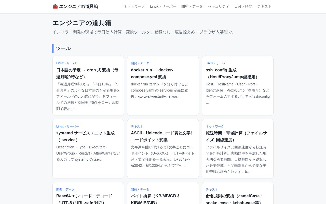326x204 pixels.
Task: Open the Linux・サーバー nav menu
Action: coord(163,7)
